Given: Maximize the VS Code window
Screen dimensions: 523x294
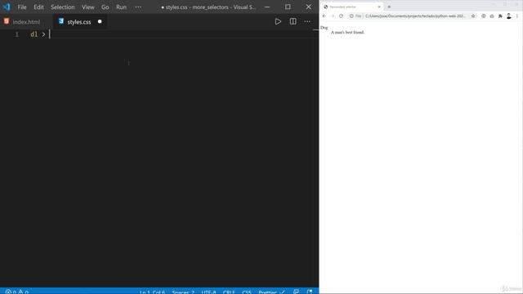Looking at the screenshot, I should [x=288, y=7].
